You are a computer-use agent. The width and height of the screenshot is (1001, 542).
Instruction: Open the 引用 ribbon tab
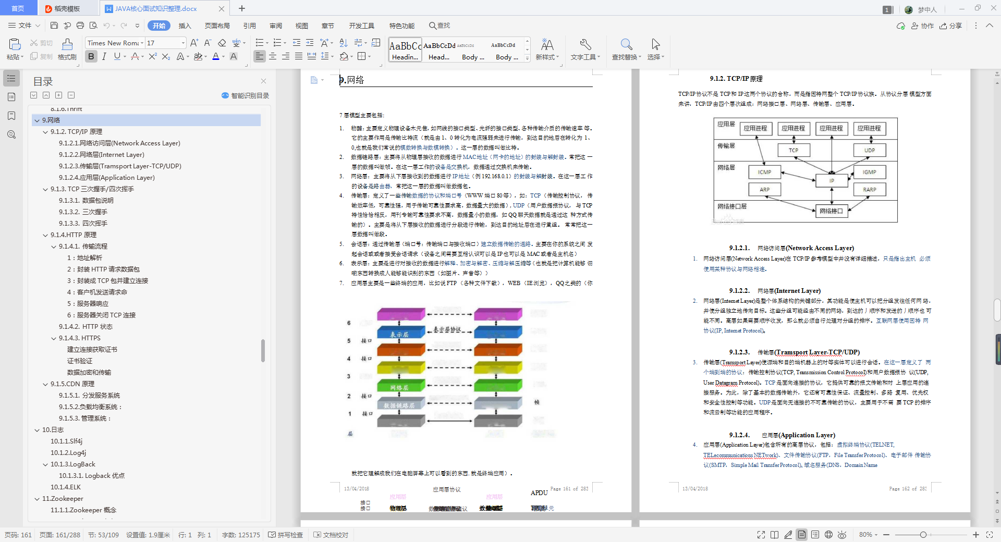[x=250, y=26]
